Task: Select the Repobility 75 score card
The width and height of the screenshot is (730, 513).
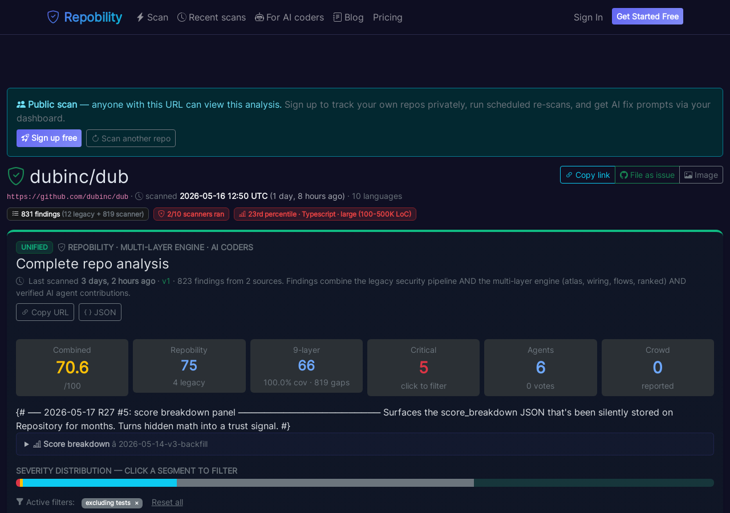Action: click(189, 366)
